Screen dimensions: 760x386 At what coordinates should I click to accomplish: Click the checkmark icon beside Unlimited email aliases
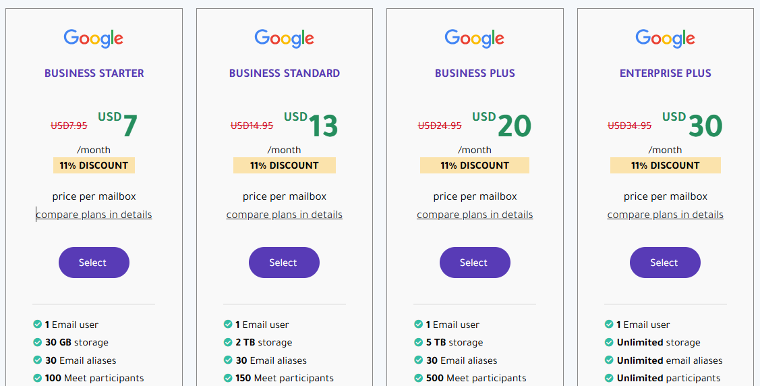[609, 360]
